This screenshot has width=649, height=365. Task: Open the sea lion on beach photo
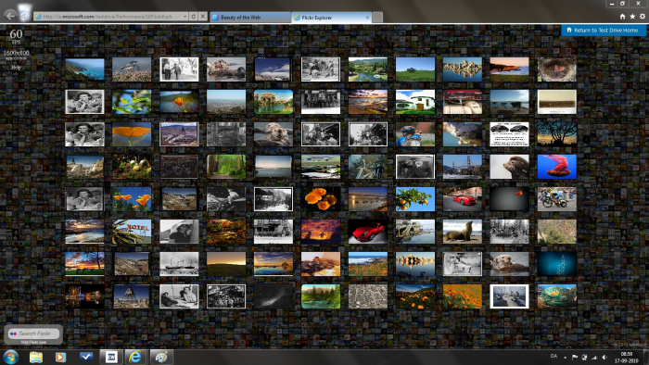pyautogui.click(x=463, y=232)
